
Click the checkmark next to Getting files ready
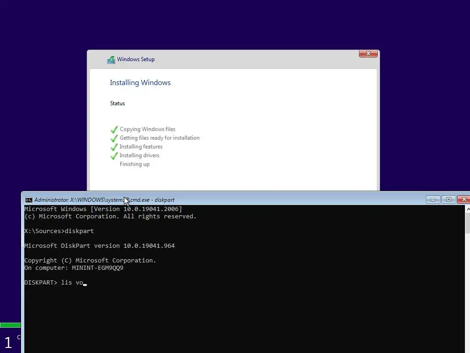click(x=114, y=138)
